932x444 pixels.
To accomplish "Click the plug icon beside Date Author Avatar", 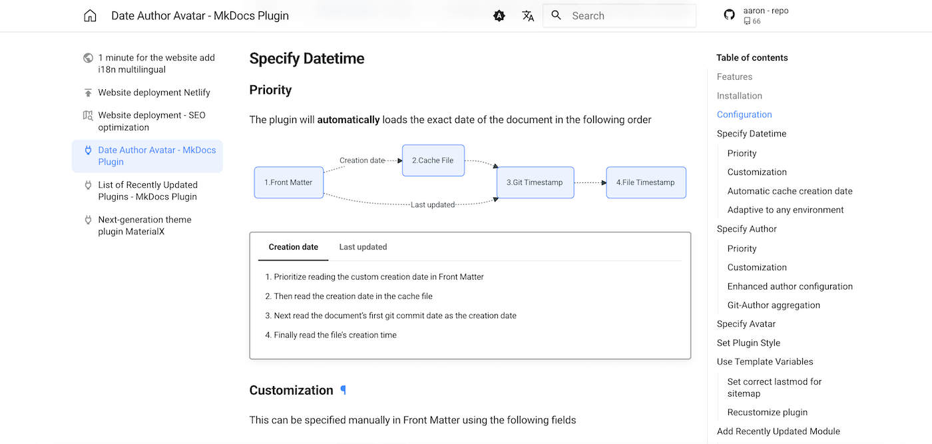I will (x=88, y=150).
